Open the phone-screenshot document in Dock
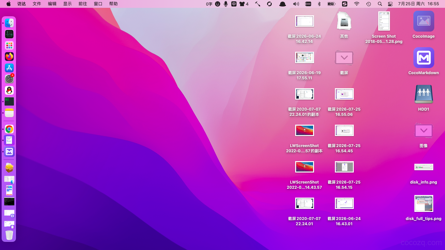Viewport: 445px width, 250px height. coord(9,190)
